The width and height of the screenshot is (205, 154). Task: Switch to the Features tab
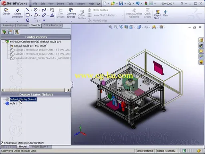coord(22,25)
